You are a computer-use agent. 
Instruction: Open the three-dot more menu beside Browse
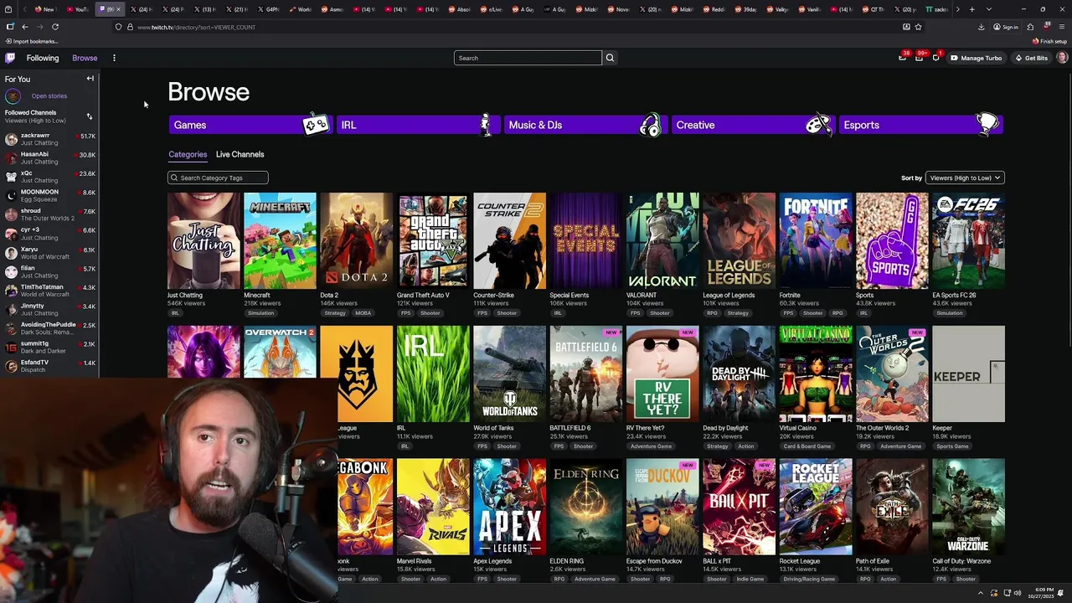click(114, 58)
